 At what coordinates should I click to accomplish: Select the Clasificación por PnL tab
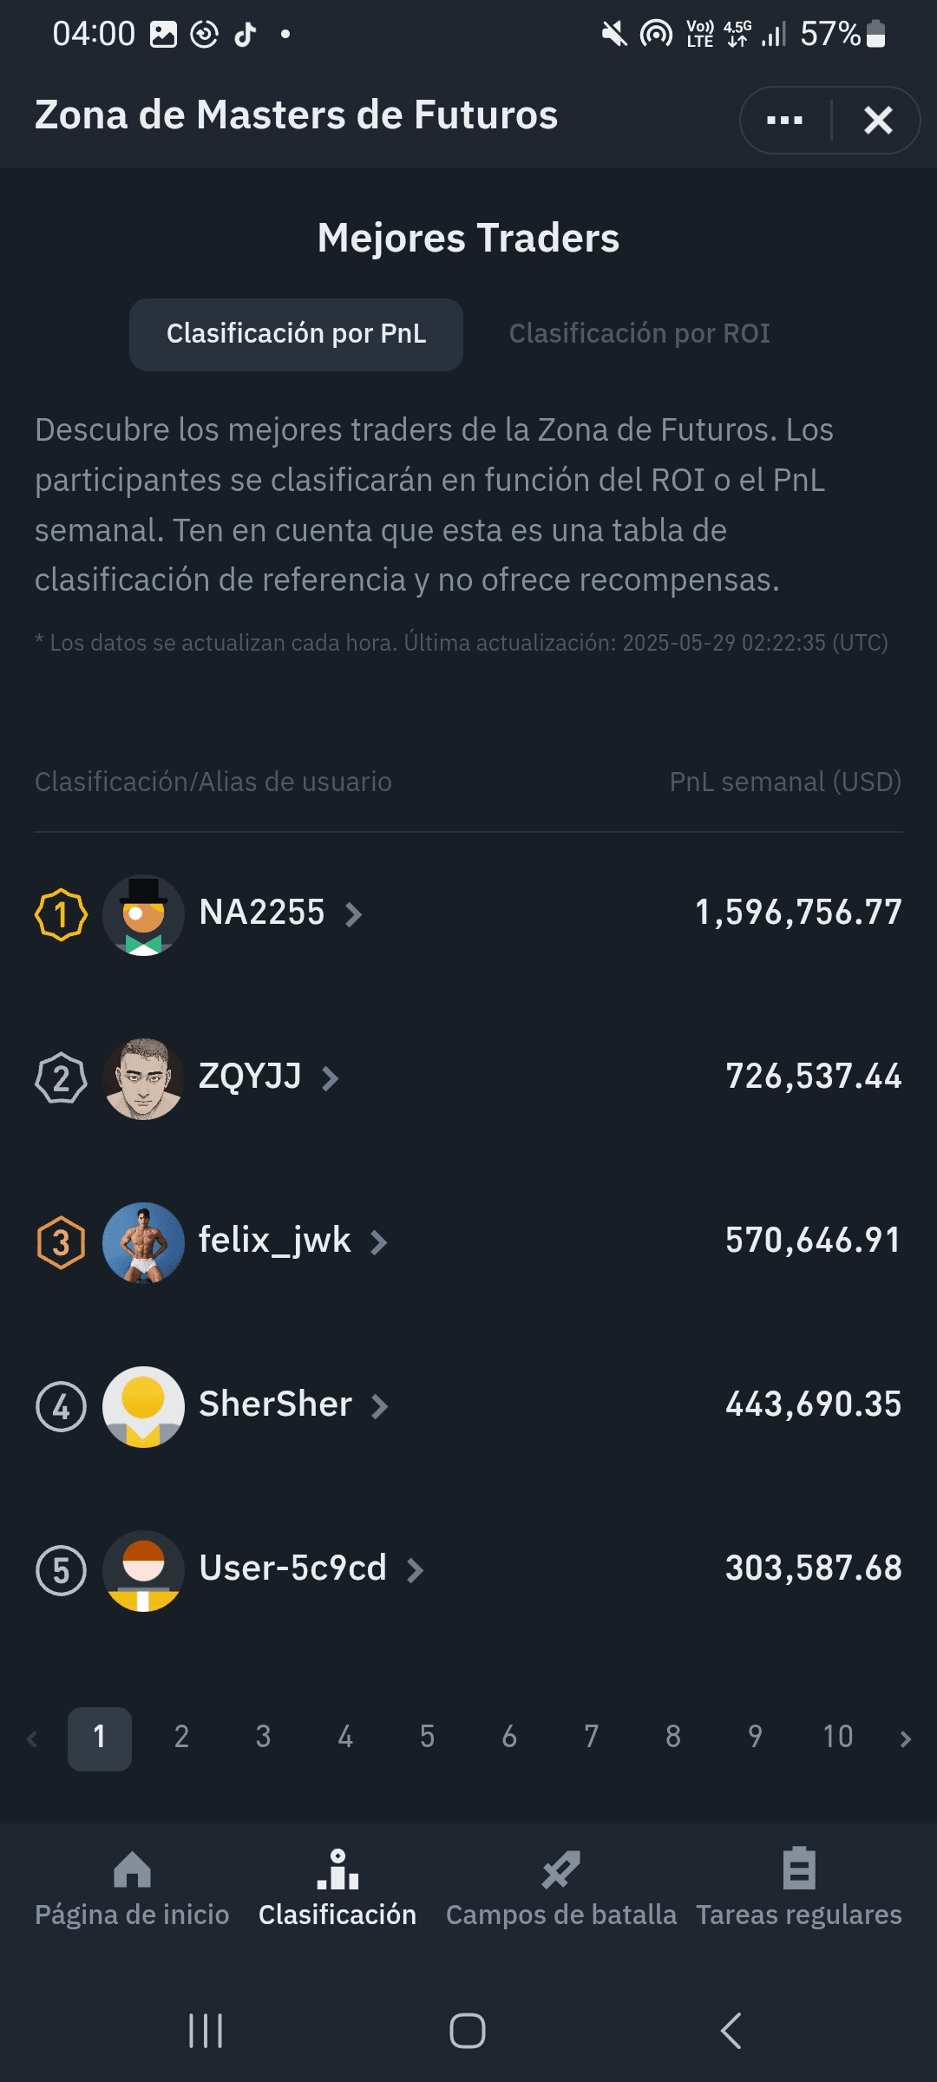[296, 334]
